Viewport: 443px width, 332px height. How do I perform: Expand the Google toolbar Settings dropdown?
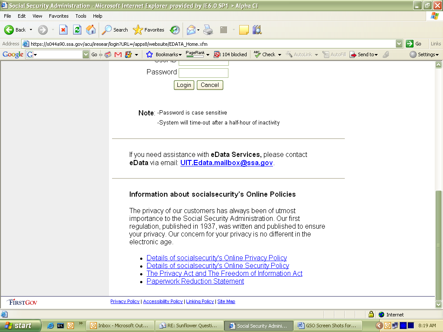point(424,54)
